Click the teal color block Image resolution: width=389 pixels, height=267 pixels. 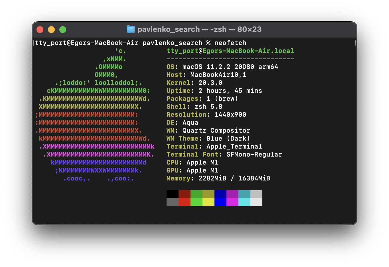click(244, 194)
